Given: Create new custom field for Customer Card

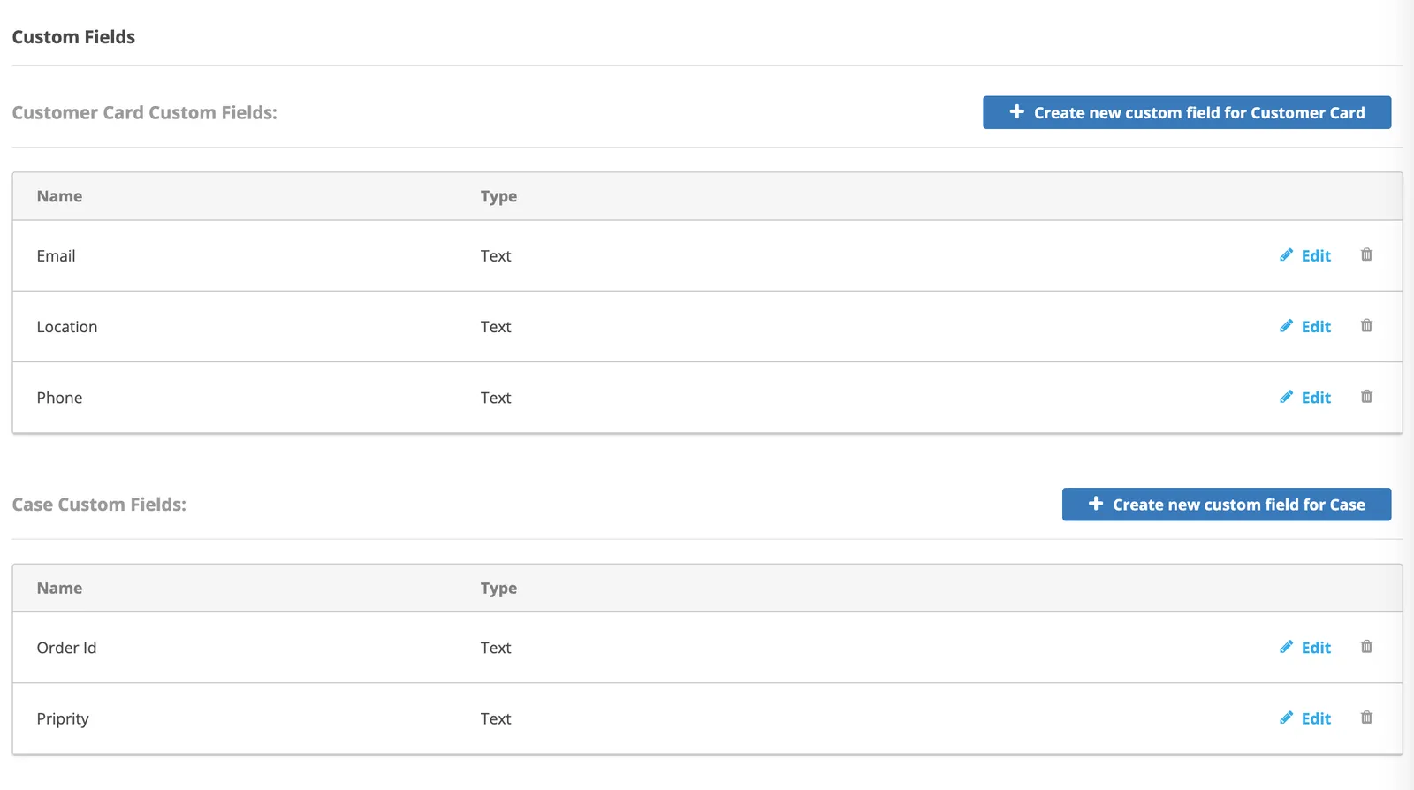Looking at the screenshot, I should pos(1187,112).
